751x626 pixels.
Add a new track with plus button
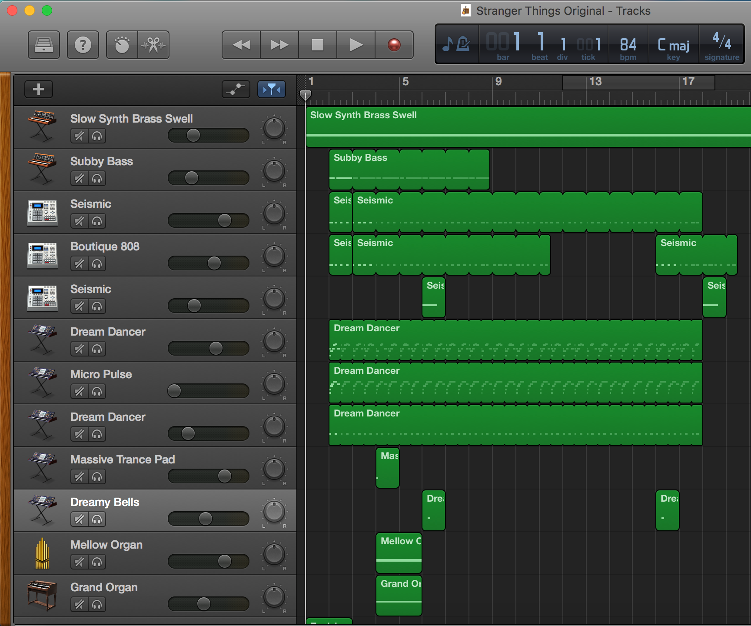pos(39,89)
